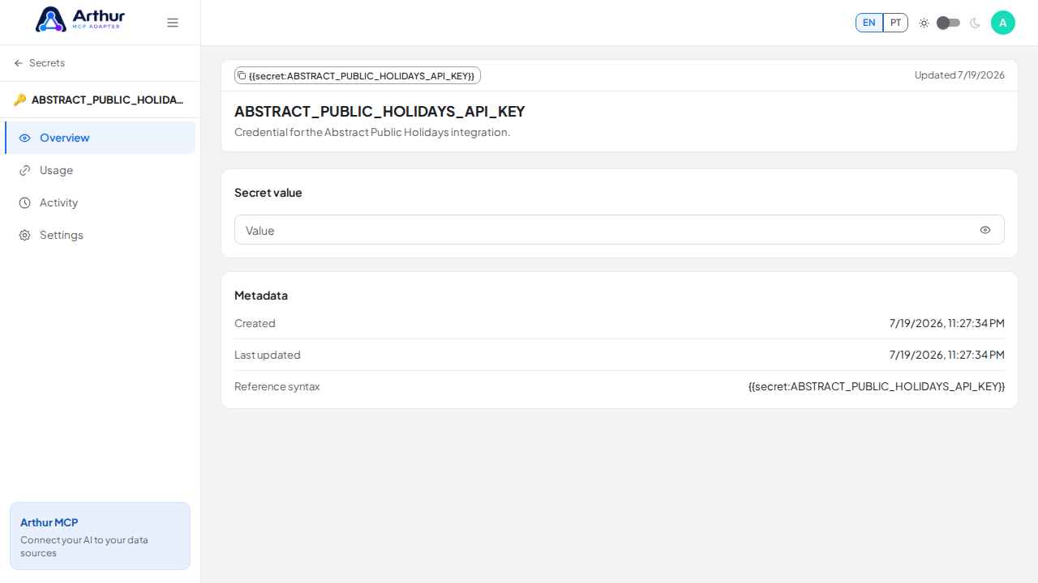
Task: Click the Usage link icon
Action: pos(24,170)
